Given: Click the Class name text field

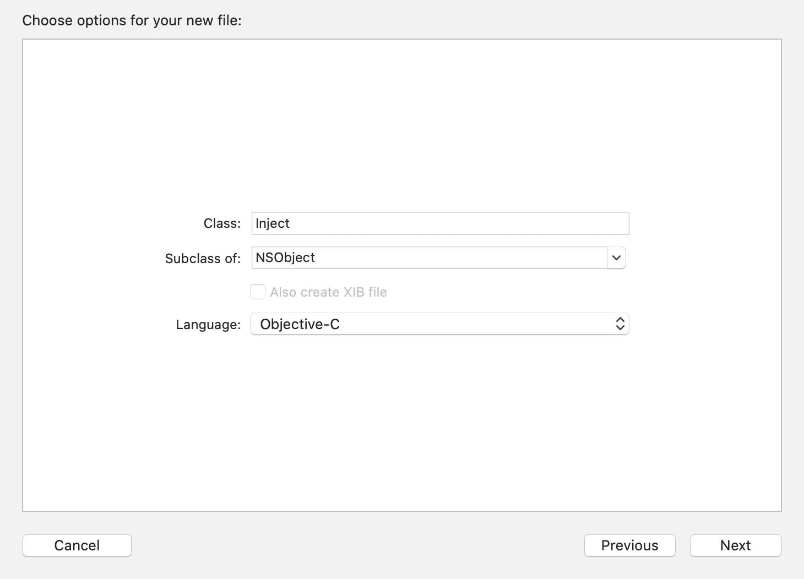Looking at the screenshot, I should [439, 223].
